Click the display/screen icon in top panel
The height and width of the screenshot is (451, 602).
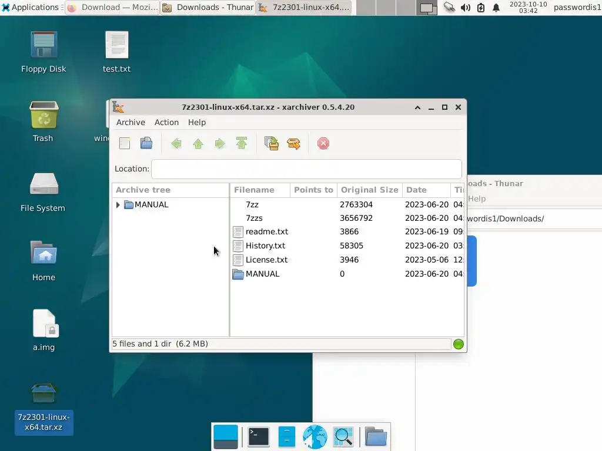click(x=427, y=8)
